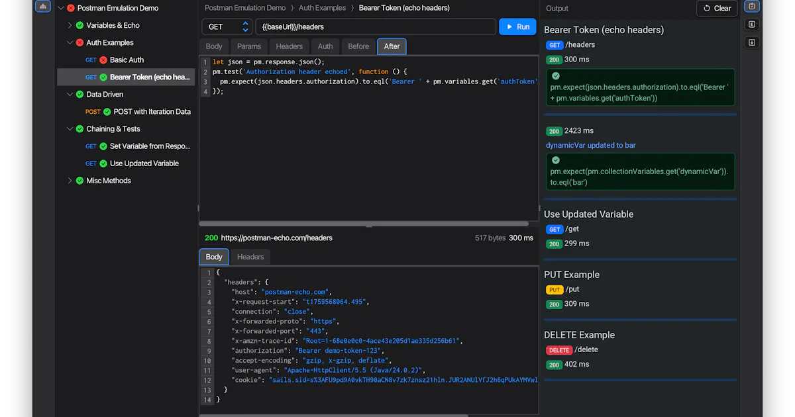Clear the Output panel

717,9
